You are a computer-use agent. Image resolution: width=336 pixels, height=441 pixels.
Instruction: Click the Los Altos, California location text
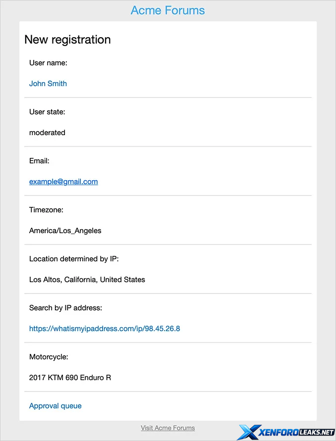coord(87,280)
